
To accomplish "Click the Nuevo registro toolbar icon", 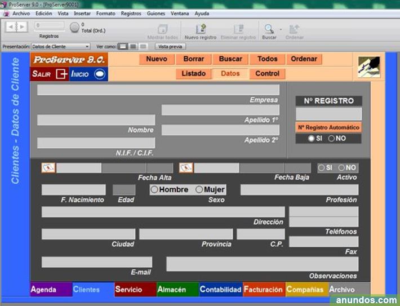I will point(201,29).
